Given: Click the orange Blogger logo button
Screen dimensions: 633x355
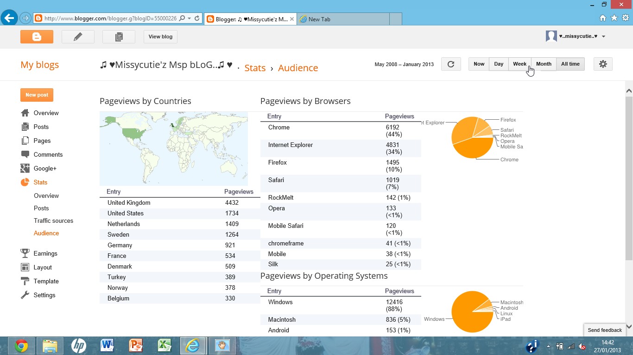Looking at the screenshot, I should [x=37, y=37].
